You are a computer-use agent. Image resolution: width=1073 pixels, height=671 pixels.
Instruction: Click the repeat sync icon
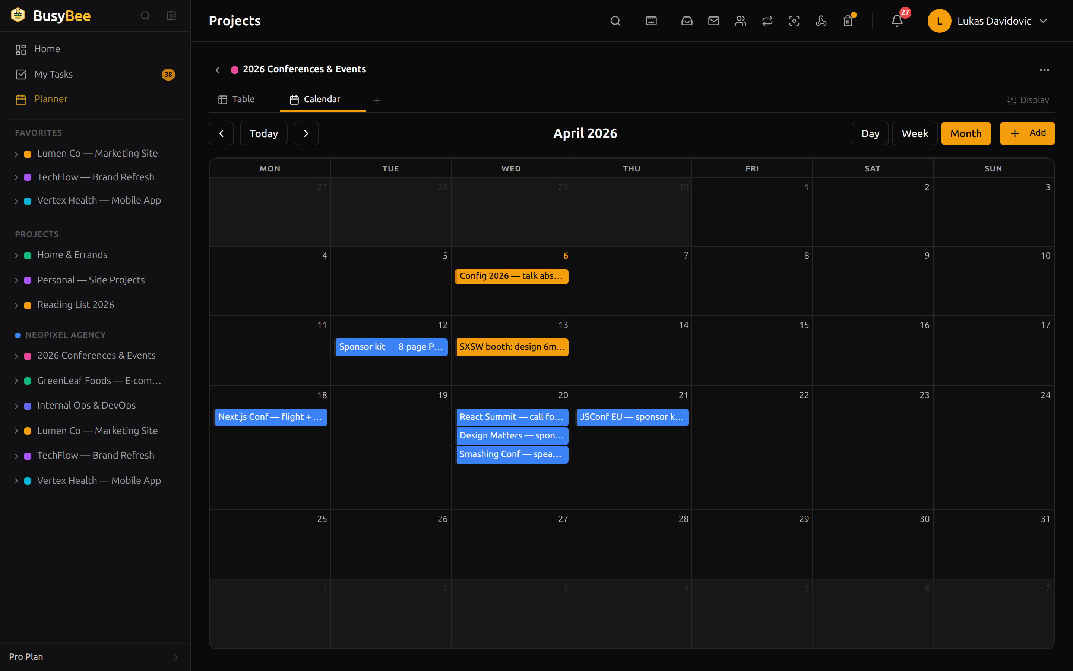[x=767, y=21]
